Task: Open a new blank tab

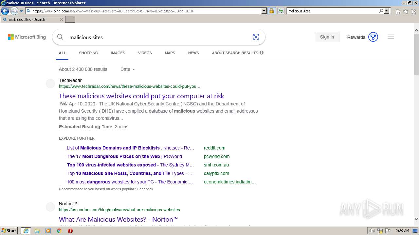Action: pos(70,20)
